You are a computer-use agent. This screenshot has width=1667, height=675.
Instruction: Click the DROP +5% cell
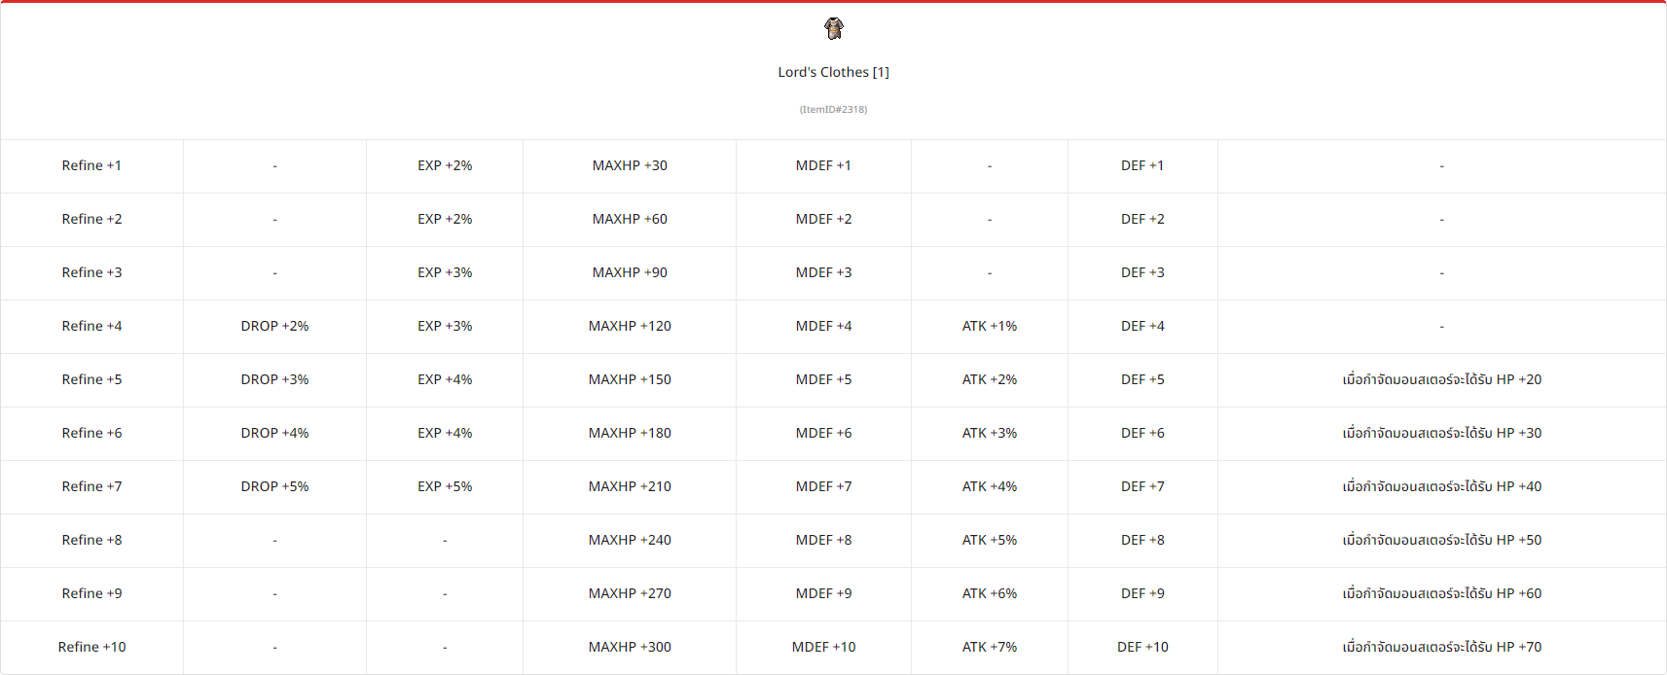[274, 486]
